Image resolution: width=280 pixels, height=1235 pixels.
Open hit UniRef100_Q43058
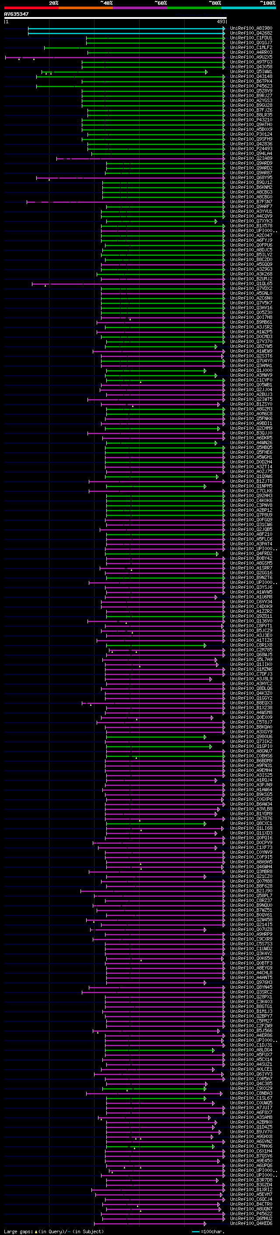point(251,67)
